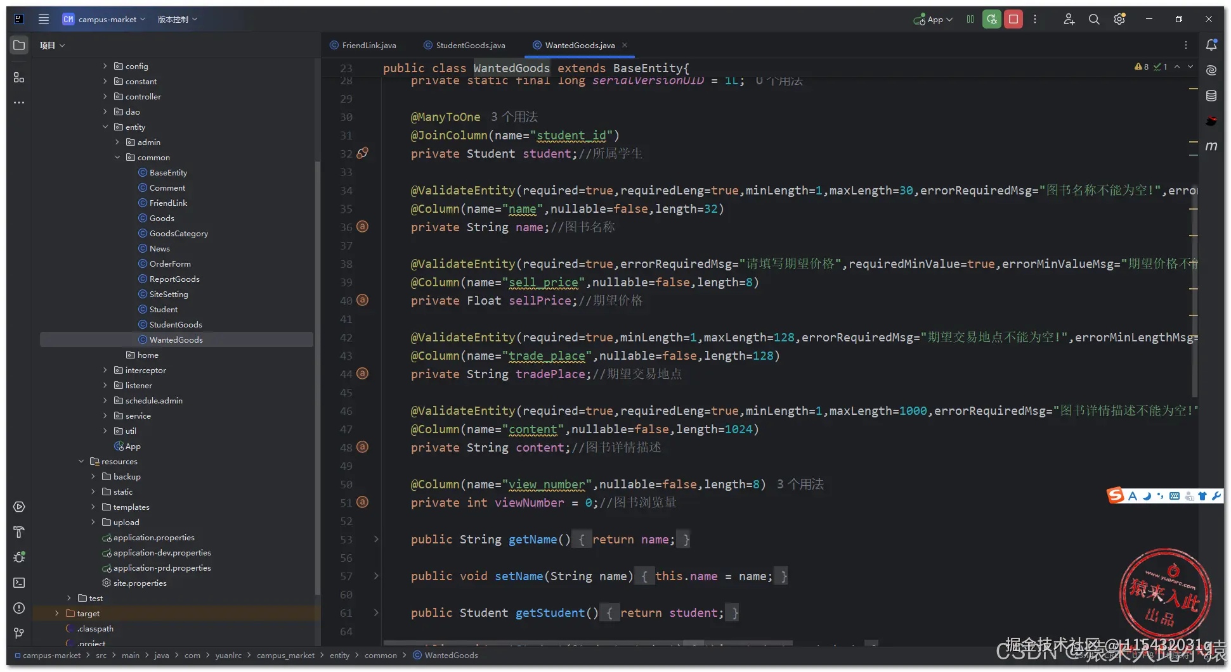This screenshot has width=1231, height=672.
Task: Open the Problems tool window
Action: coord(19,608)
